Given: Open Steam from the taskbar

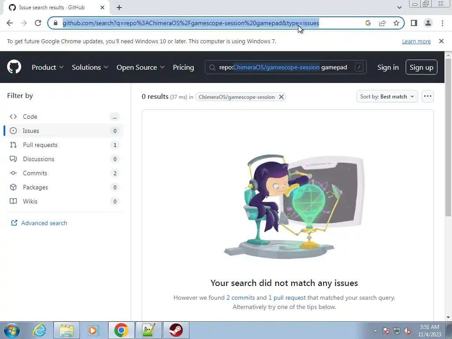Looking at the screenshot, I should tap(176, 330).
